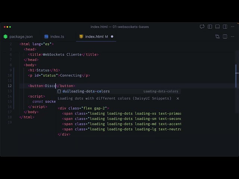Click the word Connecting in paragraph
239x179 pixels.
pos(71,75)
